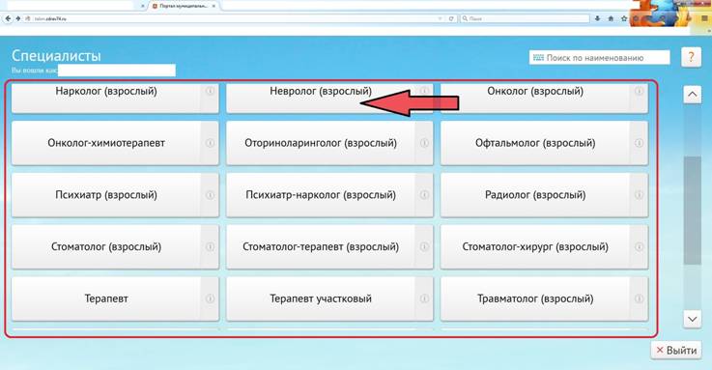712x370 pixels.
Task: View info for Стоматолог-хирург (взрослый)
Action: pos(639,247)
